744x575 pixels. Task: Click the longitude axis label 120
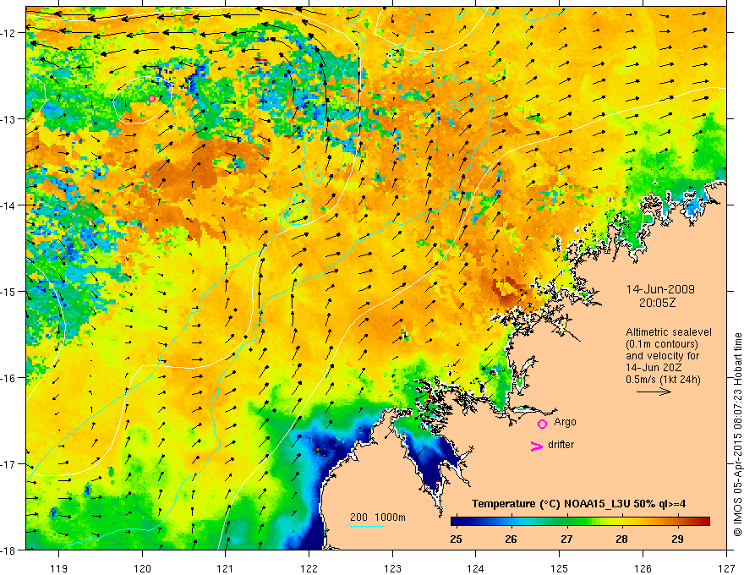coord(142,568)
